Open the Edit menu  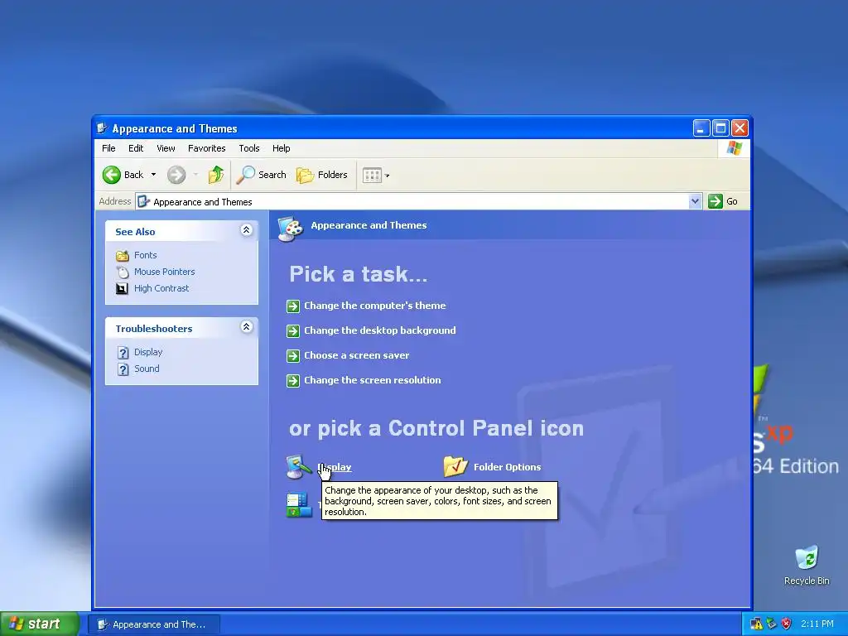pyautogui.click(x=136, y=148)
